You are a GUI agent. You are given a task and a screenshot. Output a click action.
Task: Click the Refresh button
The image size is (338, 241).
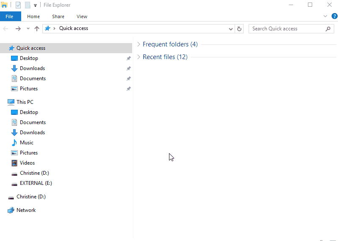239,29
